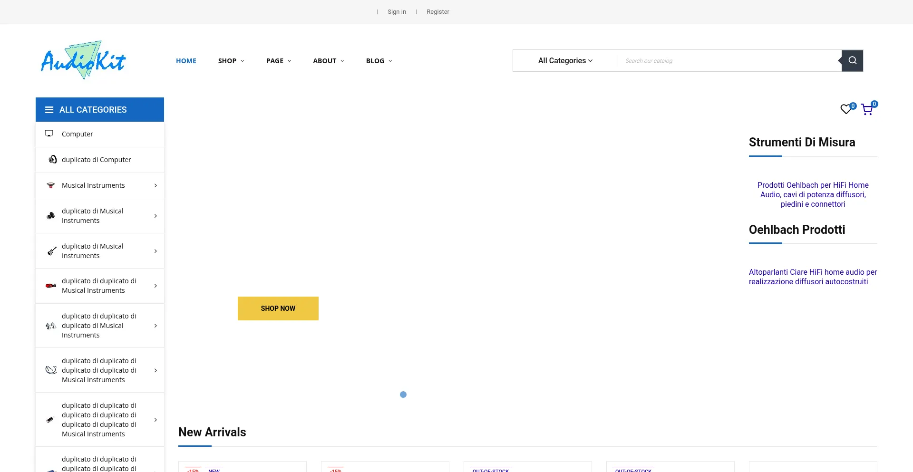Open the wishlist heart icon
The width and height of the screenshot is (913, 472).
pos(846,109)
